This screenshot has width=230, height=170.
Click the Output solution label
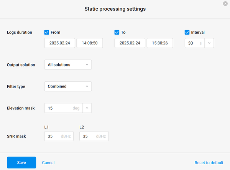coord(21,65)
